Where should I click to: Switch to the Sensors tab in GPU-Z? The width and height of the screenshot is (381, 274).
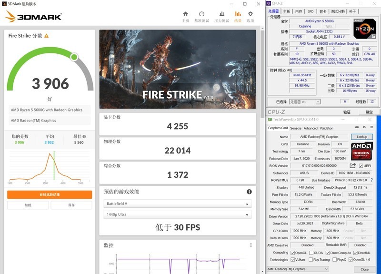coord(296,128)
